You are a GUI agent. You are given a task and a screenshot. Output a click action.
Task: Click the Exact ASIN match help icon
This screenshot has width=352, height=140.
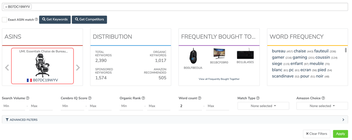[x=36, y=19]
